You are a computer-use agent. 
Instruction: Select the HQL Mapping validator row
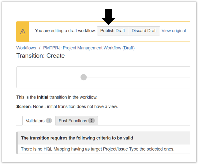click(97, 149)
